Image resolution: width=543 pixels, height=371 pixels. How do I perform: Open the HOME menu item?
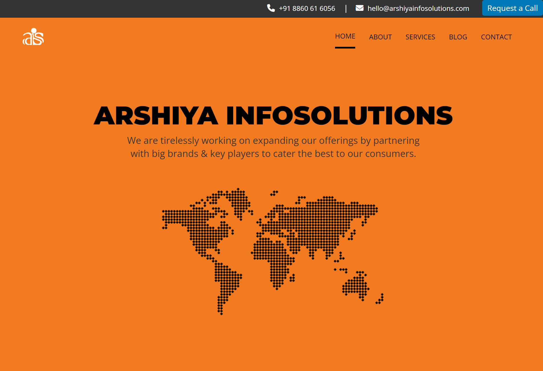coord(345,36)
